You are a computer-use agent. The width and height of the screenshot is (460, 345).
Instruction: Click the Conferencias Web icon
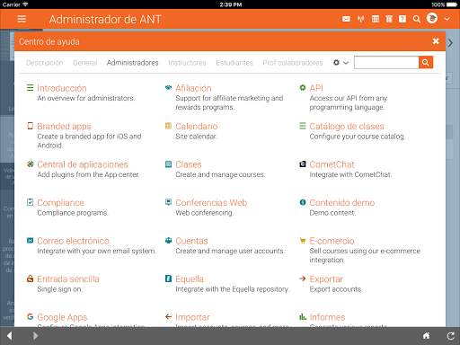pyautogui.click(x=168, y=202)
